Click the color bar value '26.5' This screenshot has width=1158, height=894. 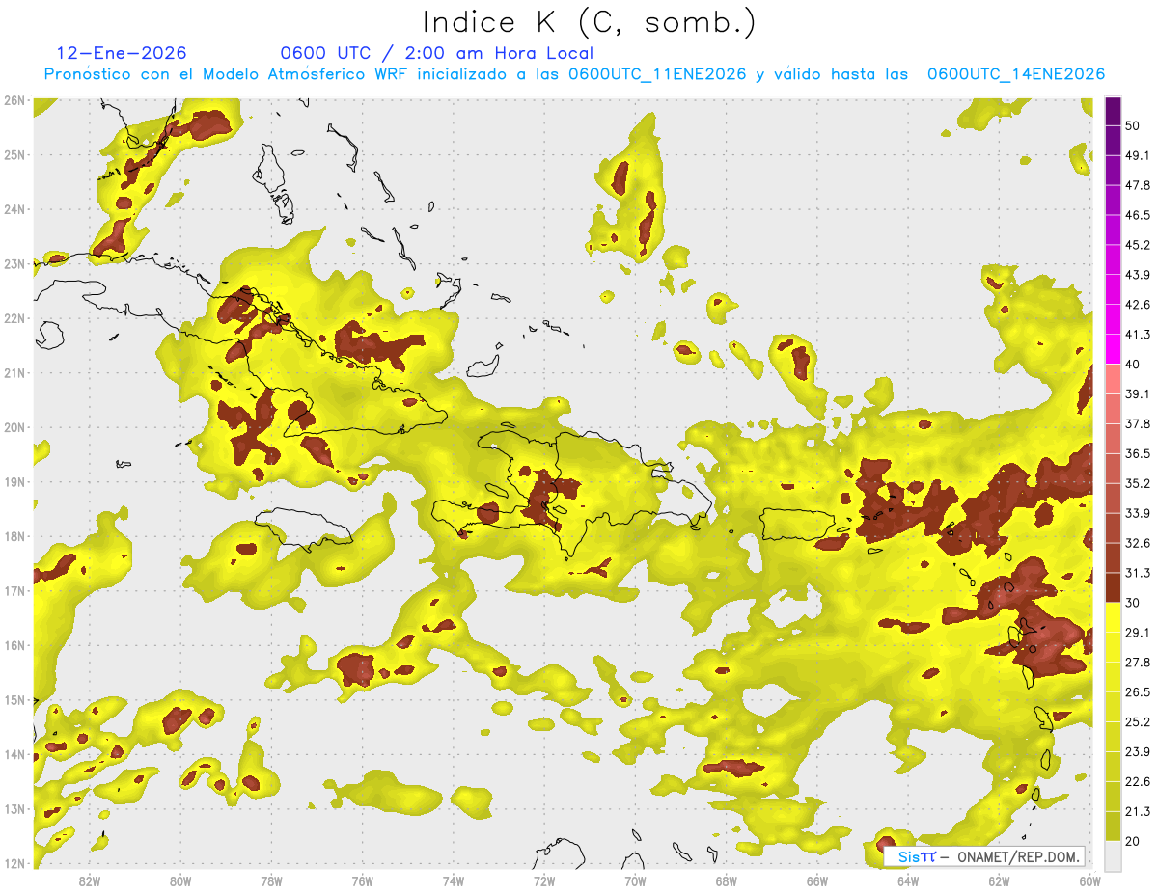1137,691
